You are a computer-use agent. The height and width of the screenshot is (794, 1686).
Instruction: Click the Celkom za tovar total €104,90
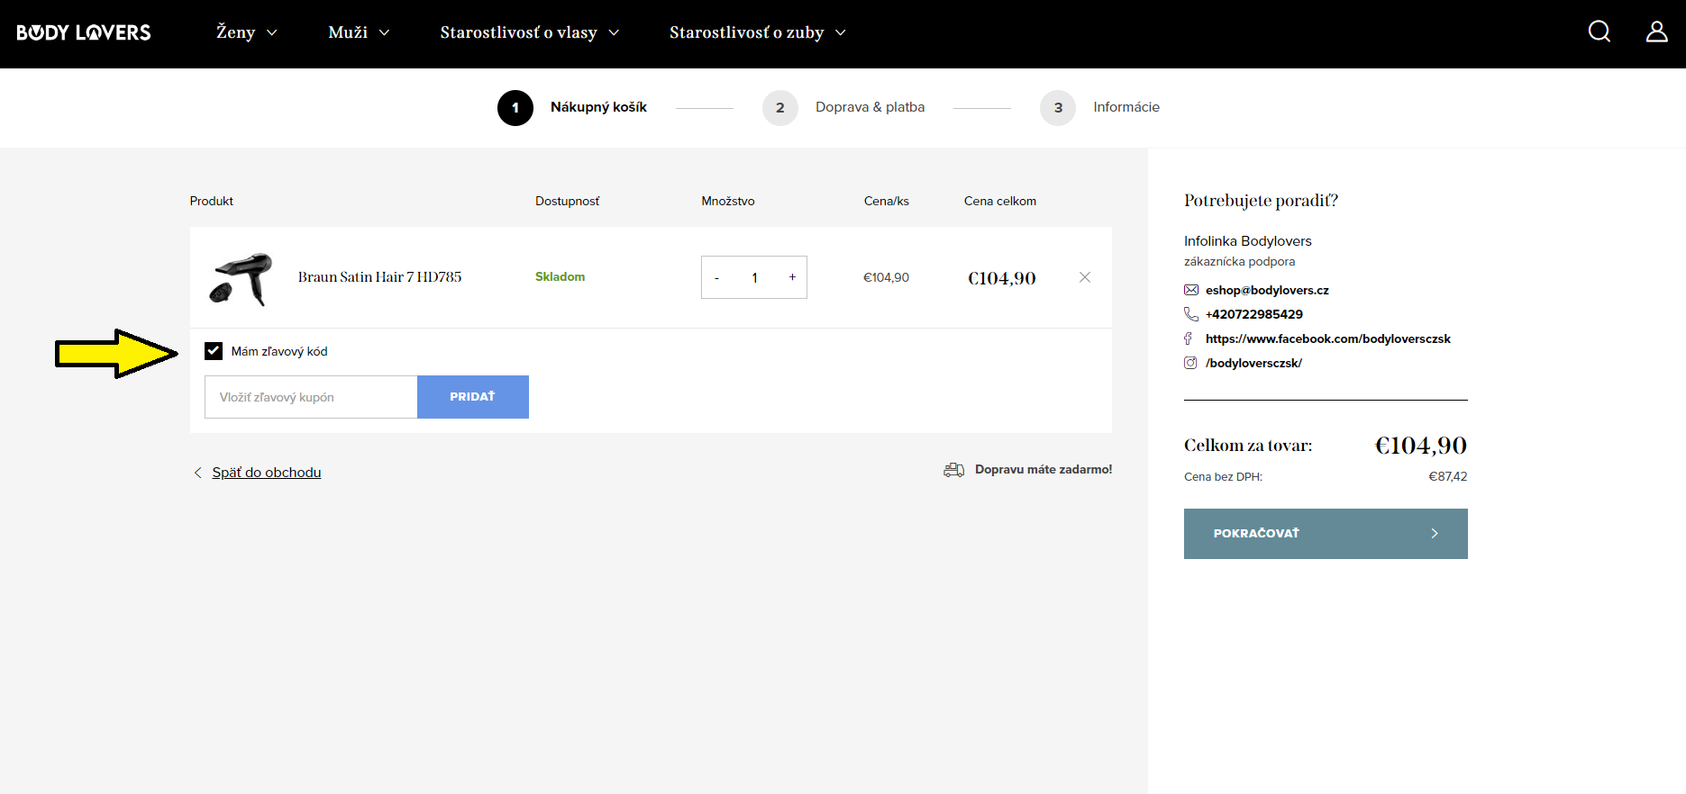click(x=1420, y=446)
